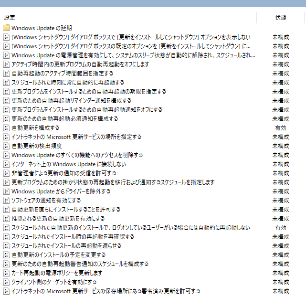This screenshot has width=306, height=297.
Task: Select ソフトウェアの通知を有効にする policy text
Action: [x=46, y=201]
